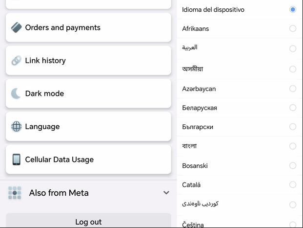Choose the Català language option
This screenshot has width=303, height=228.
coord(240,184)
